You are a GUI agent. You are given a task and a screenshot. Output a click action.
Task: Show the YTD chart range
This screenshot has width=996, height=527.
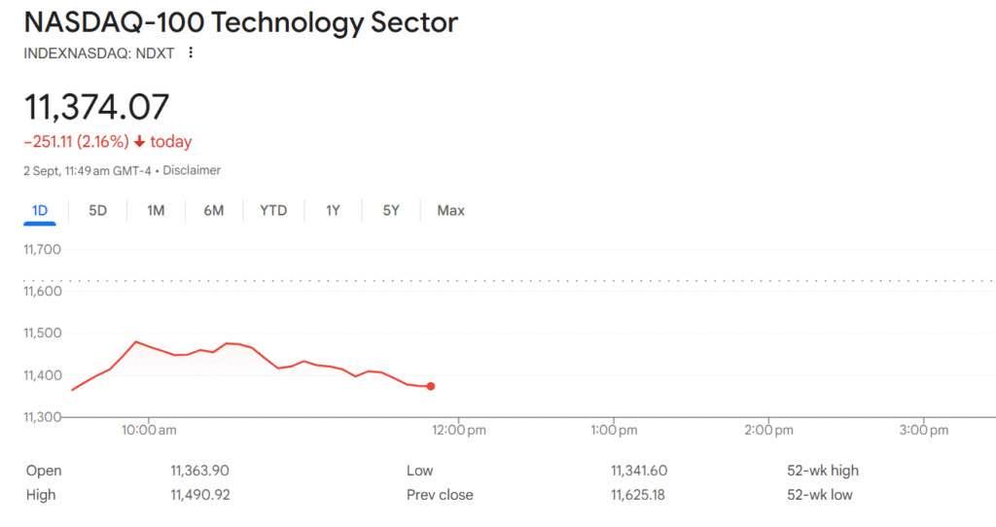pos(273,210)
